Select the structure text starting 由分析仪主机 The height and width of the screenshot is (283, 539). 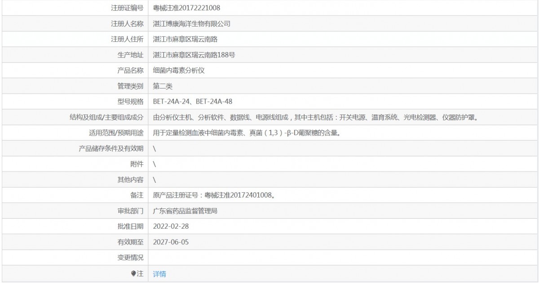tap(315, 117)
